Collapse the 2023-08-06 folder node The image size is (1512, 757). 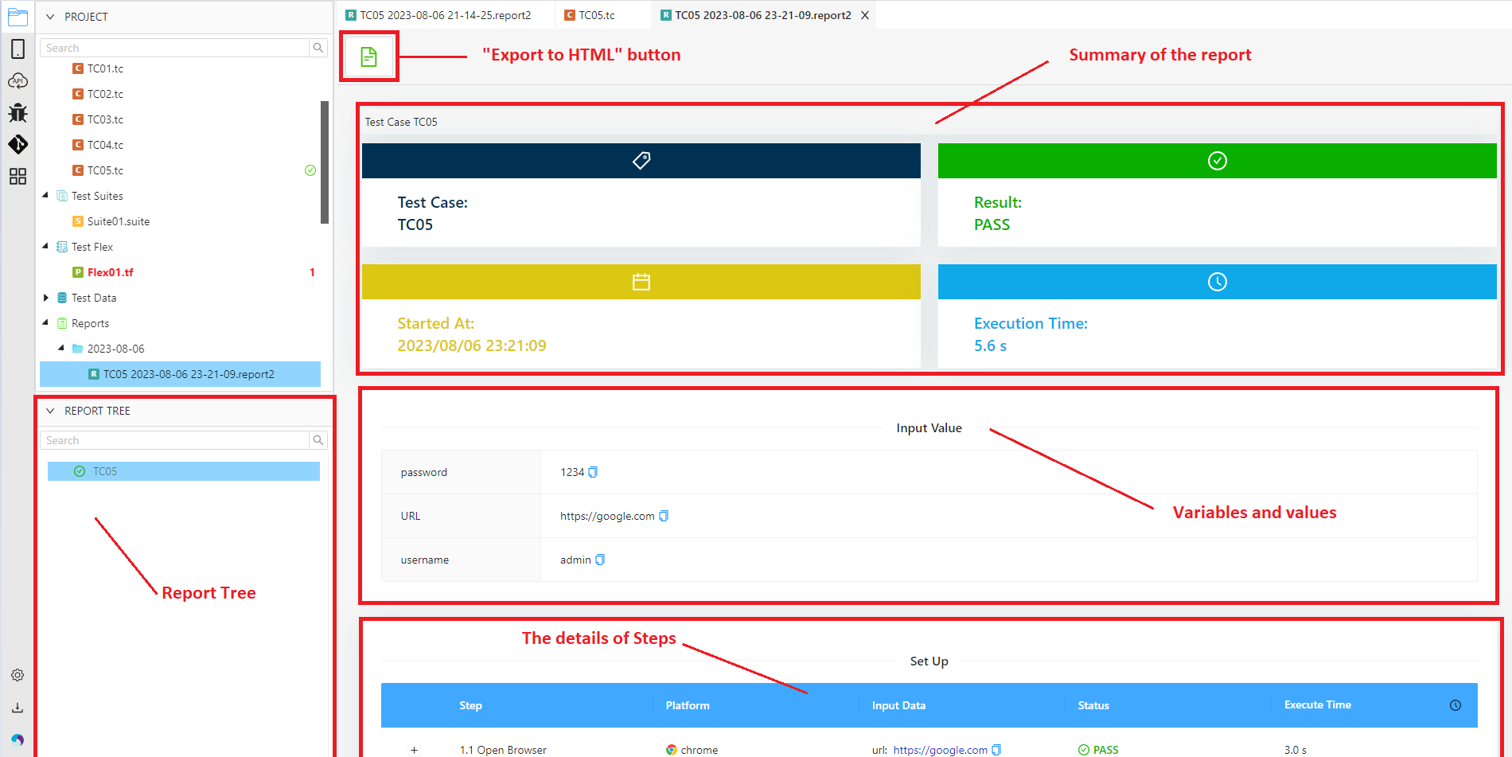pyautogui.click(x=61, y=349)
